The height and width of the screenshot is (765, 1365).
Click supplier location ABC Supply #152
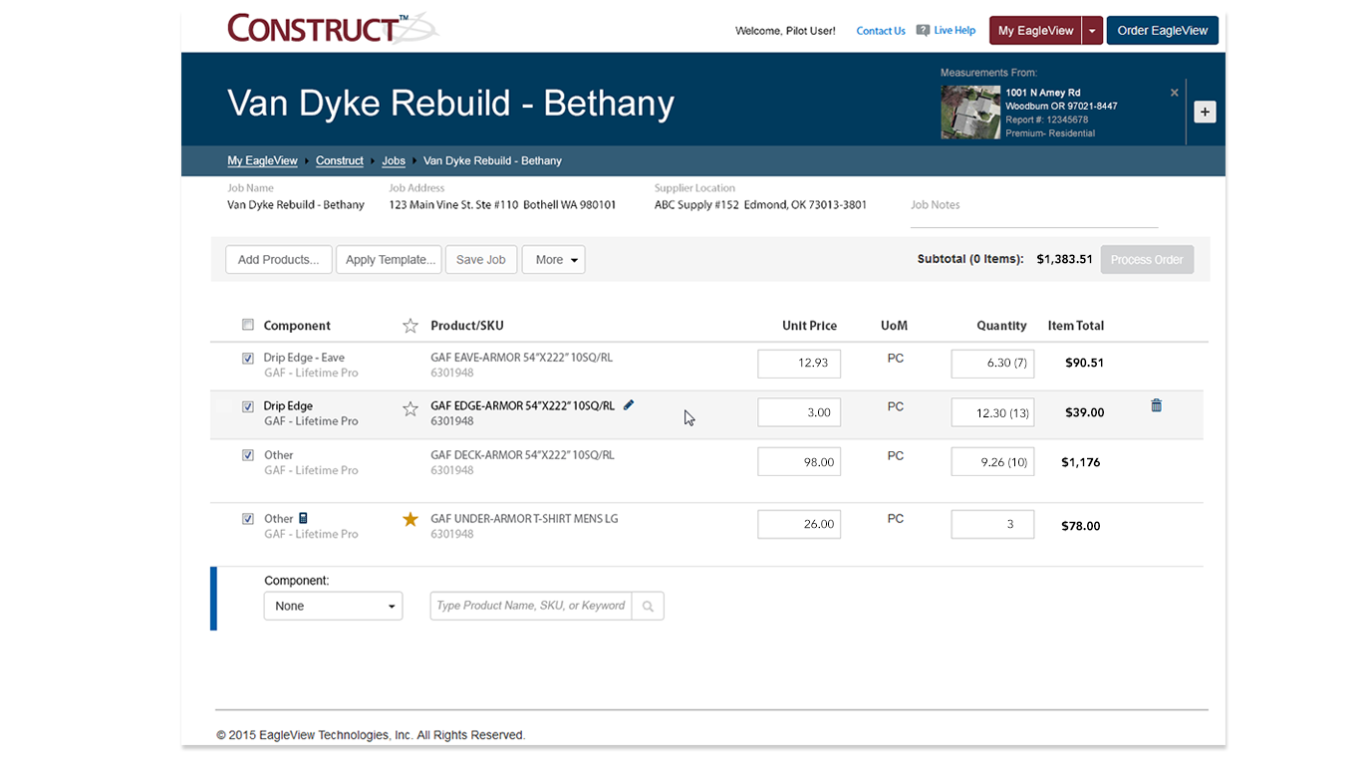pyautogui.click(x=760, y=205)
